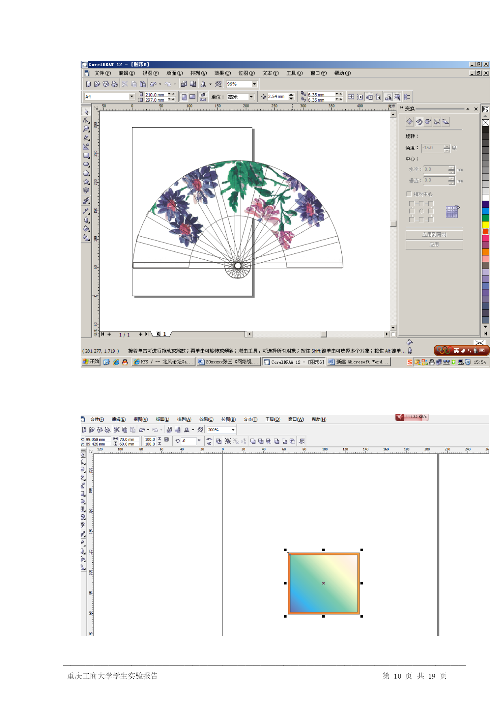The image size is (503, 711).
Task: Select center anchor radio in Transform docker
Action: click(x=422, y=211)
